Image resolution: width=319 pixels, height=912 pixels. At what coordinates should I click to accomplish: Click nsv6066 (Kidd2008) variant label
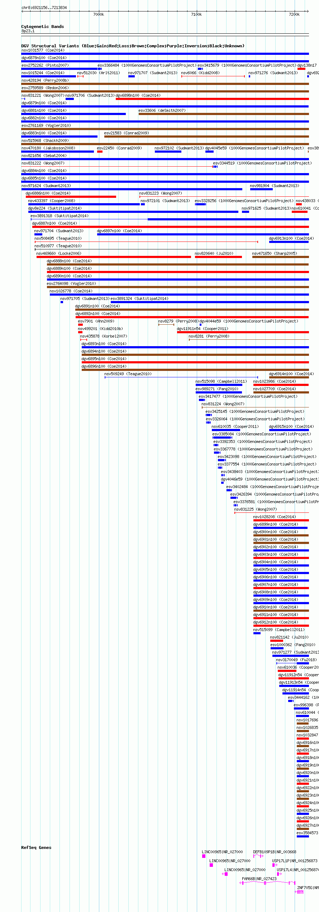coord(200,73)
